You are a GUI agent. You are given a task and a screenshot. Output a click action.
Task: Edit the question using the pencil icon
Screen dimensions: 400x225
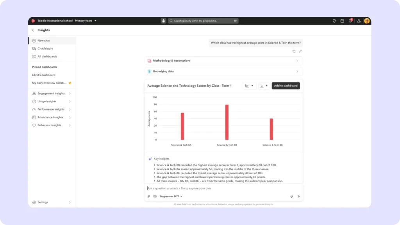300,51
